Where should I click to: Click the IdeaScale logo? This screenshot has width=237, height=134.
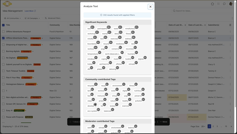pyautogui.click(x=7, y=4)
